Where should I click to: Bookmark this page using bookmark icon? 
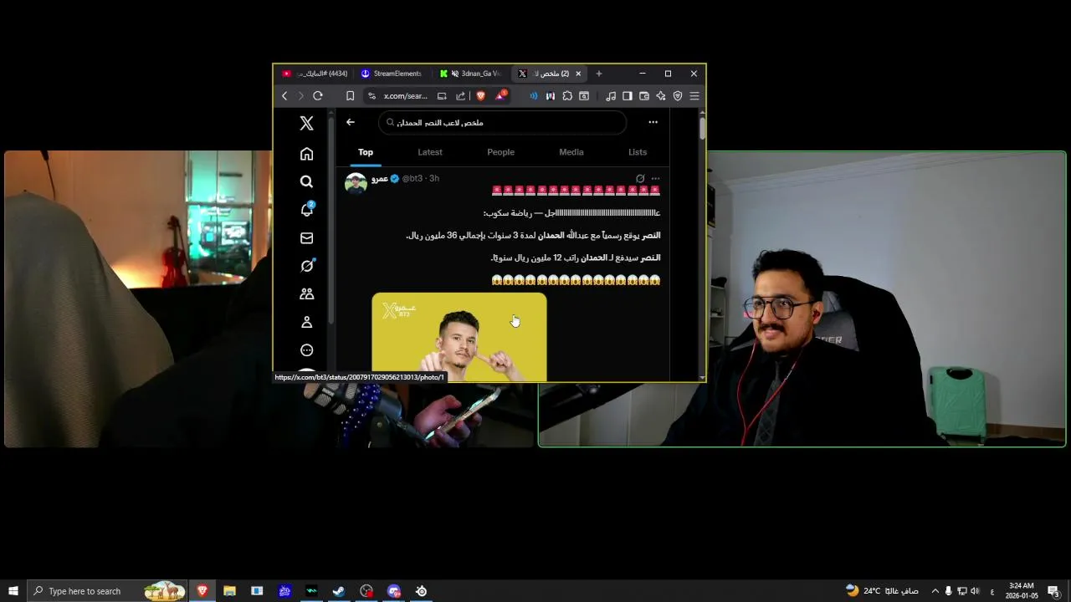click(x=350, y=96)
